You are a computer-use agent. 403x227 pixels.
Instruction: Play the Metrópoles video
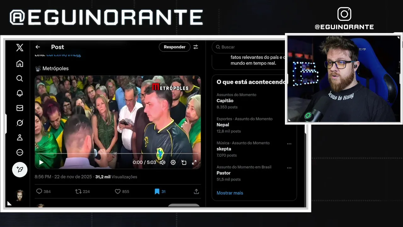41,162
